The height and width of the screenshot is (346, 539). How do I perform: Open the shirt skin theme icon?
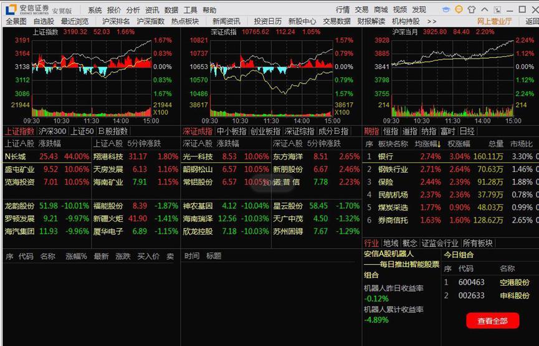[472, 9]
